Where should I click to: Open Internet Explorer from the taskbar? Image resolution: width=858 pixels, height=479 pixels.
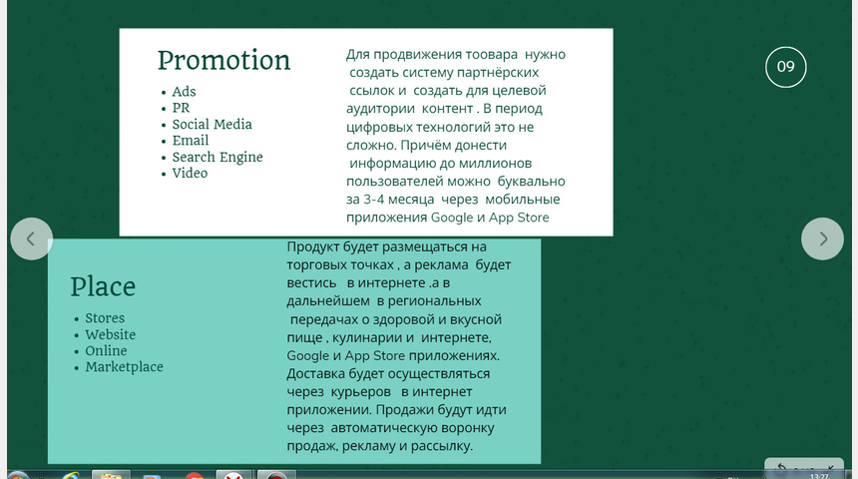tap(71, 475)
